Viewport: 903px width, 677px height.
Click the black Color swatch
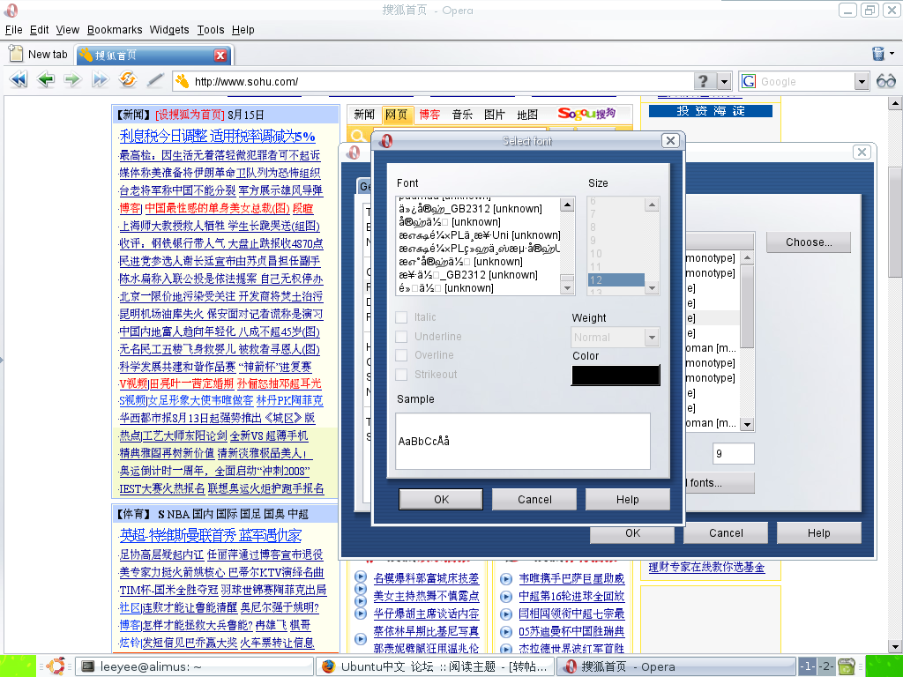[616, 376]
